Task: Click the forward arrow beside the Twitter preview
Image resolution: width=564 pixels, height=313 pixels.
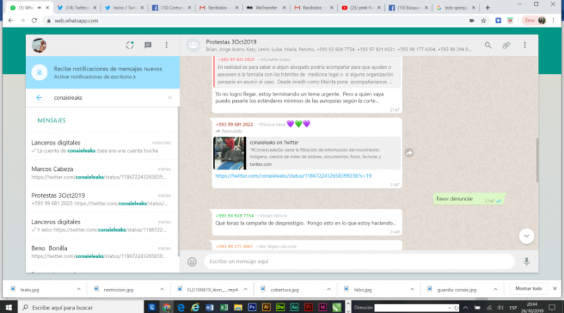Action: pos(409,153)
